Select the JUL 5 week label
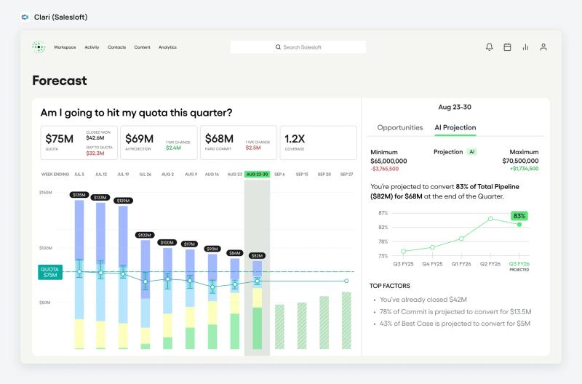The height and width of the screenshot is (384, 582). 79,175
